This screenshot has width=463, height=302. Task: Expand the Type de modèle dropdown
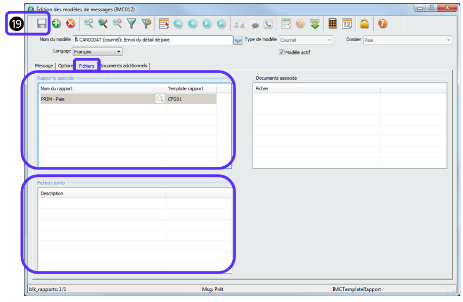[x=329, y=40]
